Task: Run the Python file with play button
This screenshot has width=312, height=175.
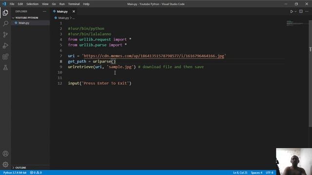Action: pyautogui.click(x=292, y=12)
